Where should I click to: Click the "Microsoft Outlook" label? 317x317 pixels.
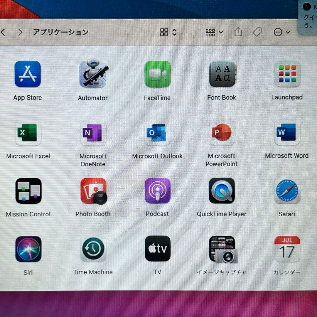point(157,156)
